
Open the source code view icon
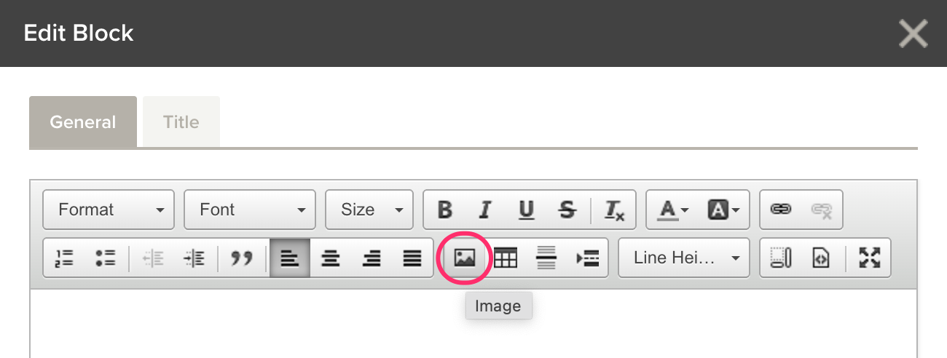pos(821,258)
